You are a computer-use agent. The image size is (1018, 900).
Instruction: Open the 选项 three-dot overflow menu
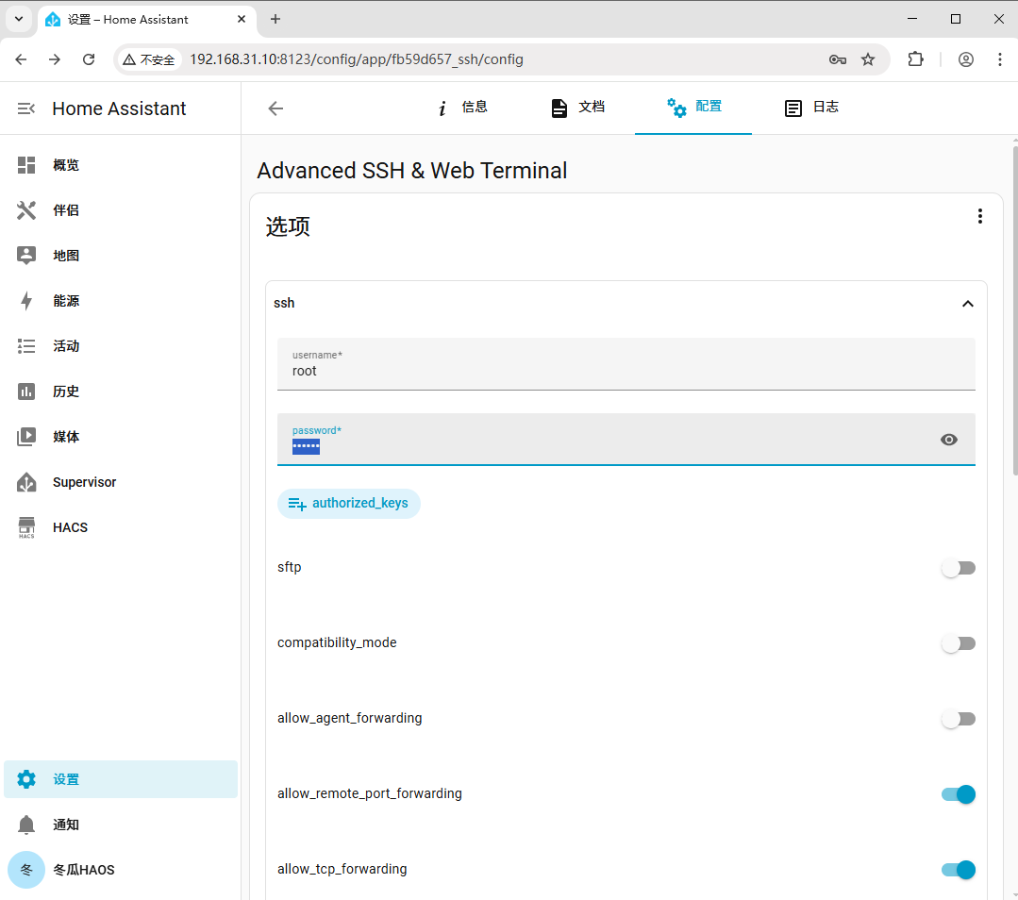click(979, 216)
